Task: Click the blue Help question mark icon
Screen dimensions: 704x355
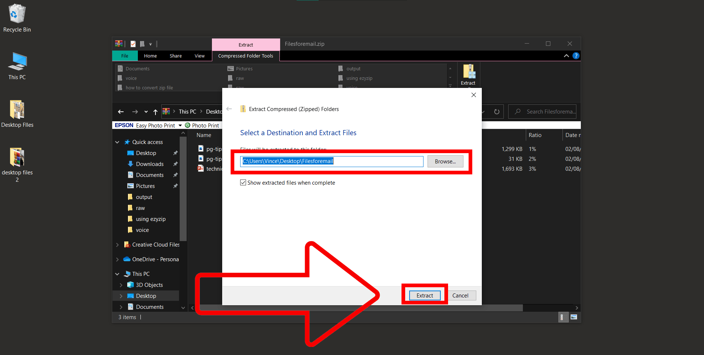Action: pyautogui.click(x=576, y=56)
